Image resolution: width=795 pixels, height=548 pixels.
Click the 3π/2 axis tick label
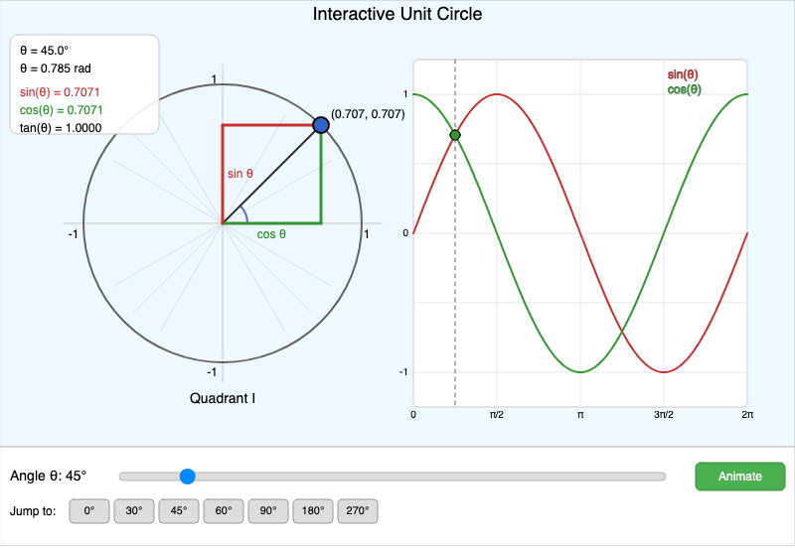pyautogui.click(x=664, y=415)
